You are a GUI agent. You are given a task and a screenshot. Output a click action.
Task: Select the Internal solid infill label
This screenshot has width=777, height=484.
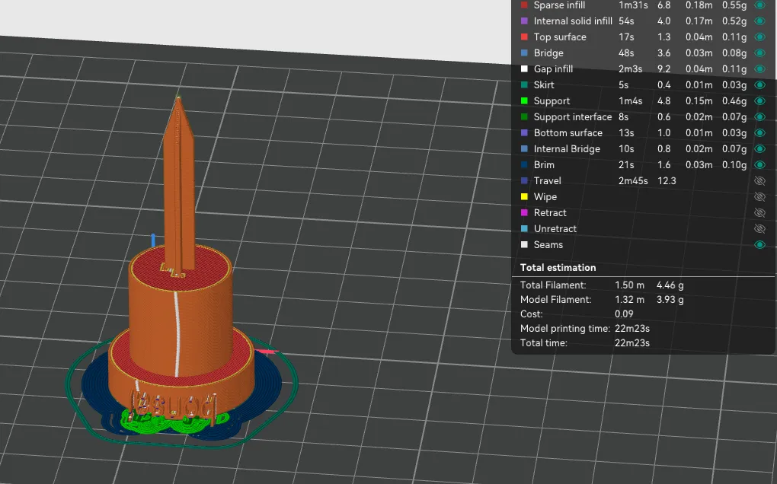click(573, 21)
